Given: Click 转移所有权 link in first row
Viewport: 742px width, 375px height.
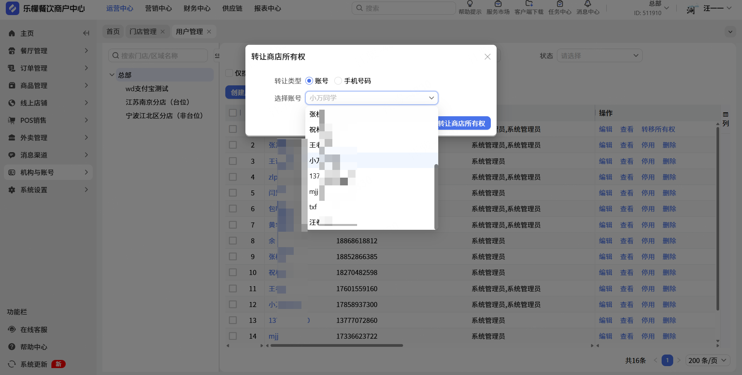Looking at the screenshot, I should point(658,129).
